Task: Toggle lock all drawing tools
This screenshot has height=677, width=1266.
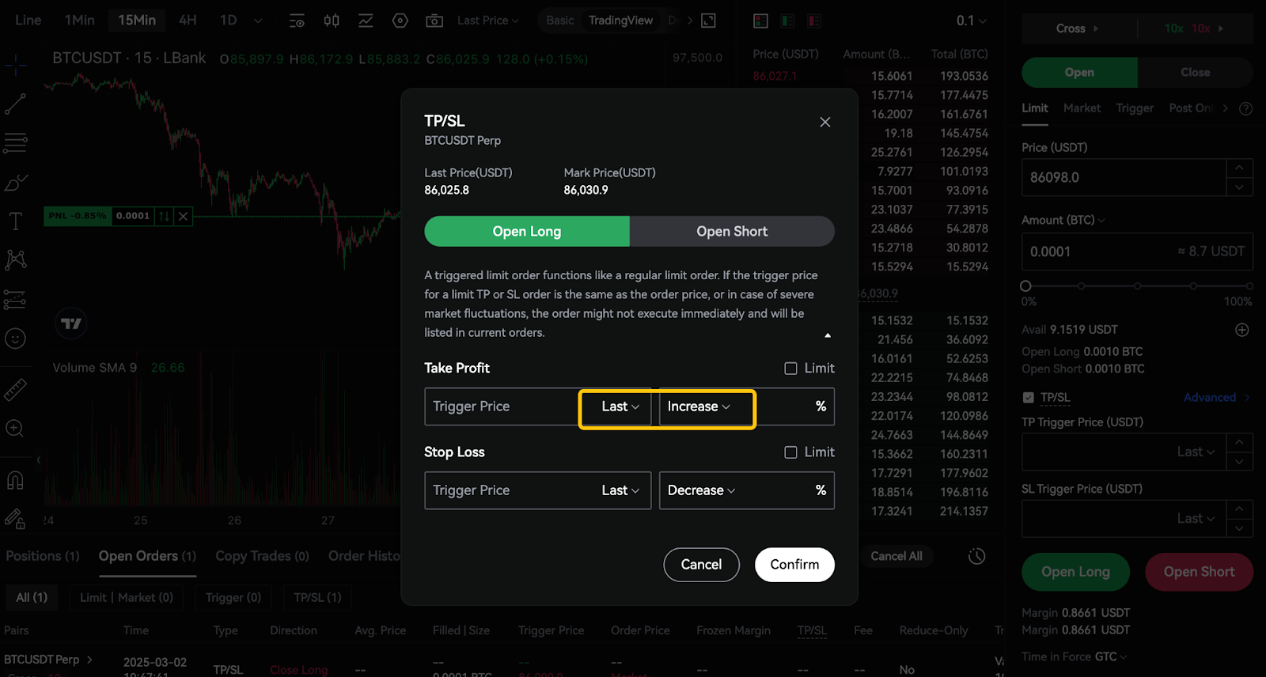Action: [16, 519]
